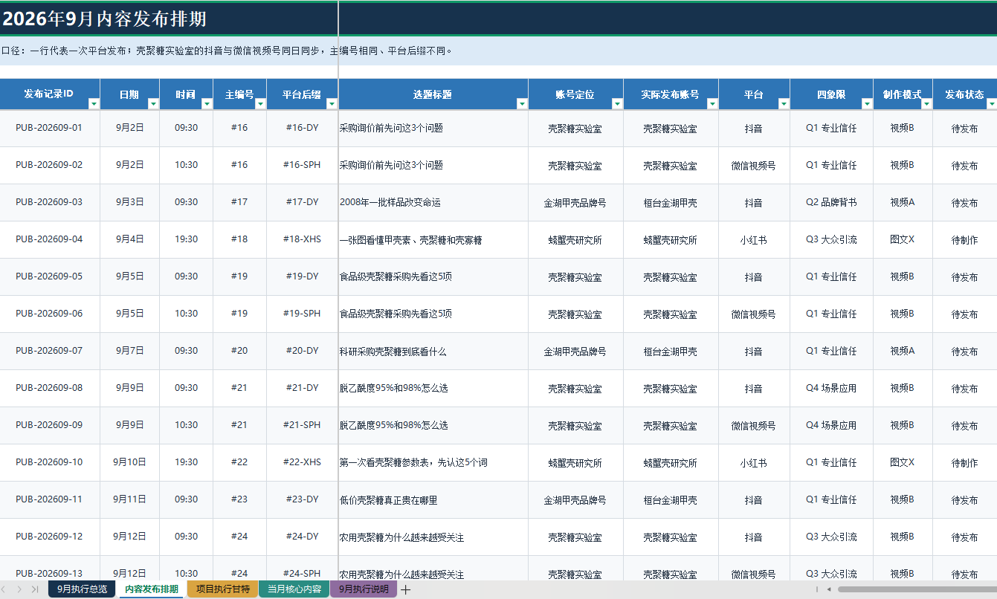Expand the 平台后缀 filter dropdown
The image size is (997, 599).
pyautogui.click(x=332, y=104)
